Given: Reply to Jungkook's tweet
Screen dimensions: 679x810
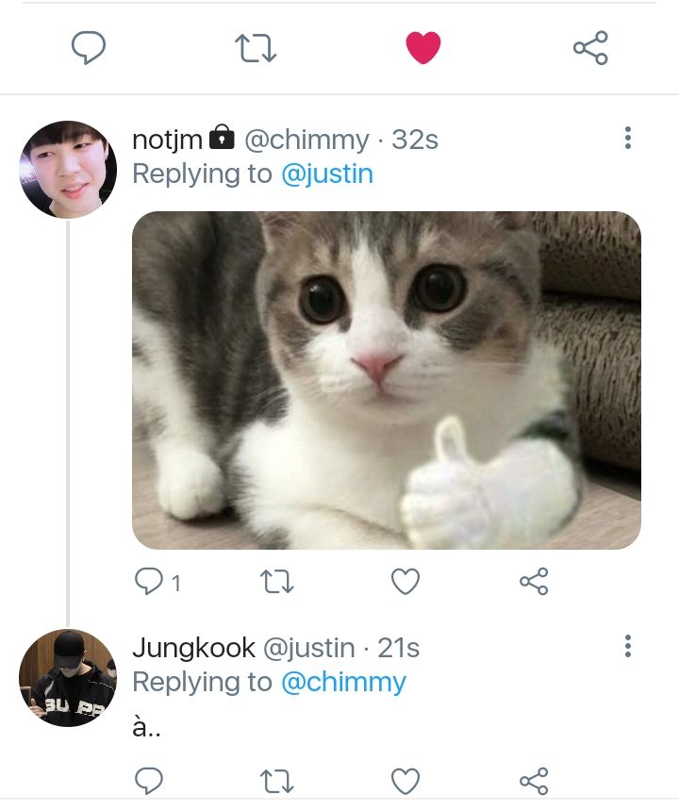Looking at the screenshot, I should (x=149, y=781).
